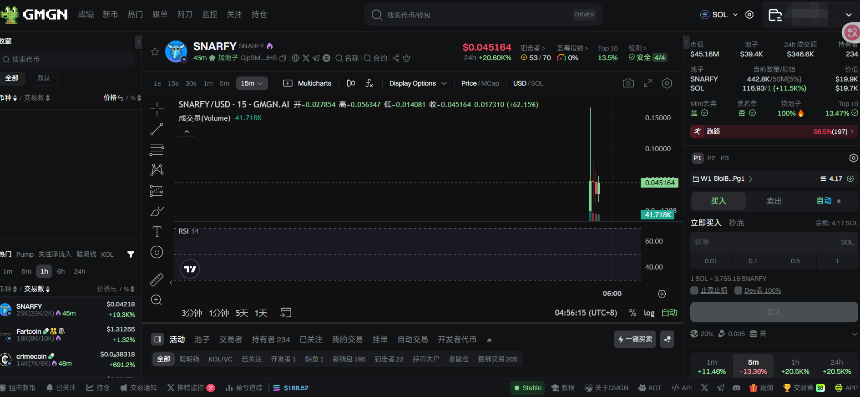Click the Multicharts button
The height and width of the screenshot is (397, 860).
308,83
